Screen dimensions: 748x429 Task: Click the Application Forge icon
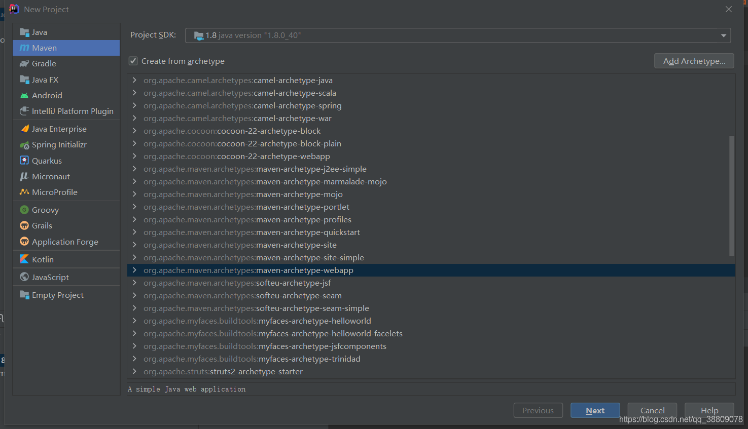24,242
